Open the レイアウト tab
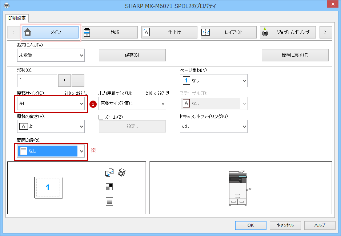The height and width of the screenshot is (236, 341). point(229,32)
